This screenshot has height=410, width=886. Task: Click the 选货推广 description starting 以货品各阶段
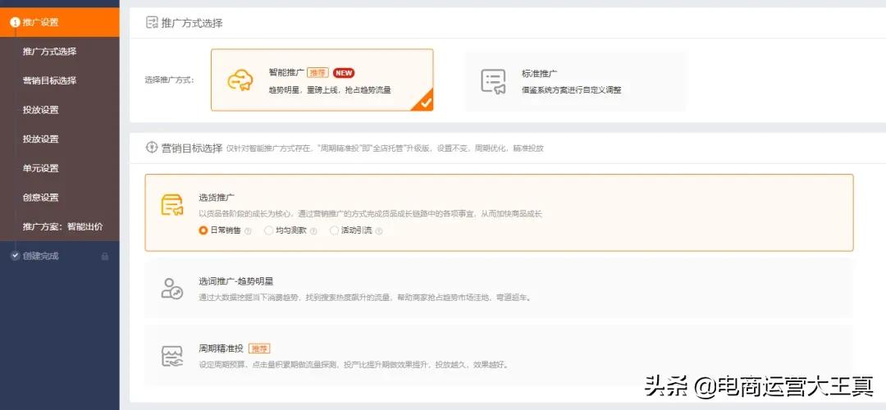point(370,214)
